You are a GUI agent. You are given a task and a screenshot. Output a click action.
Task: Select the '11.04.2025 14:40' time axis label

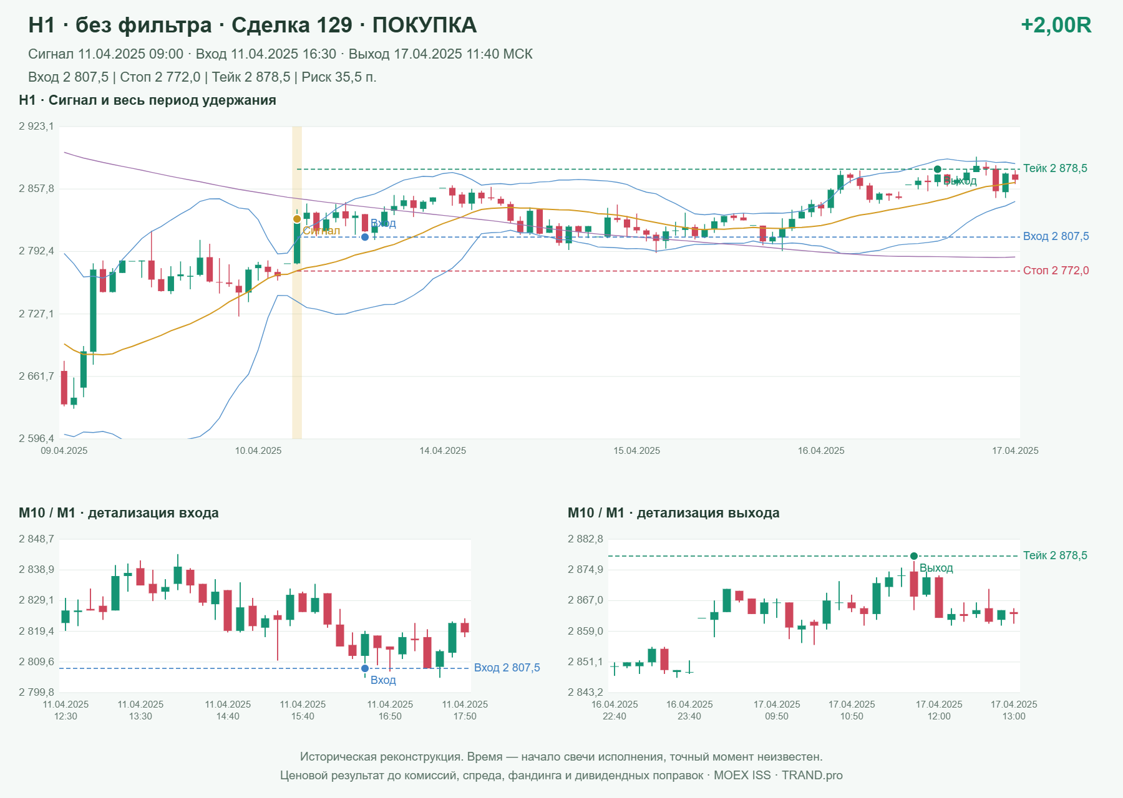coord(228,710)
